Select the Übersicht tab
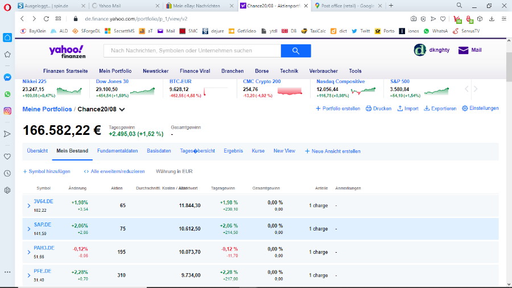The image size is (512, 288). point(38,151)
